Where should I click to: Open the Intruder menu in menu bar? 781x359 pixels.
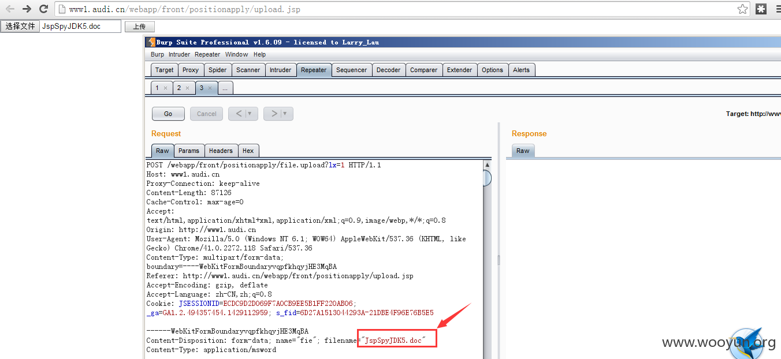tap(179, 54)
